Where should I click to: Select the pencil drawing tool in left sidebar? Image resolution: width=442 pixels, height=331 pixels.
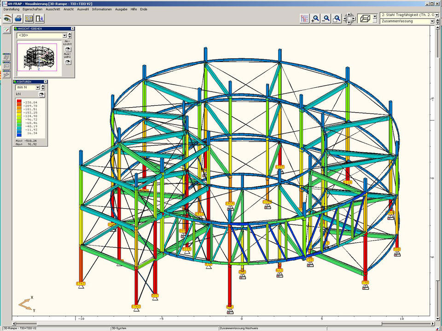(6, 30)
